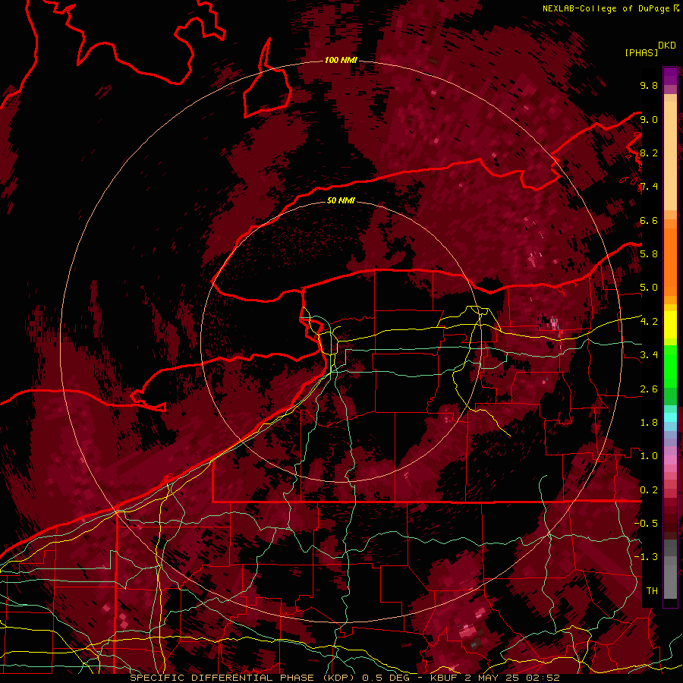This screenshot has height=683, width=683.
Task: Click the 1.0 value on color scale
Action: tap(649, 456)
